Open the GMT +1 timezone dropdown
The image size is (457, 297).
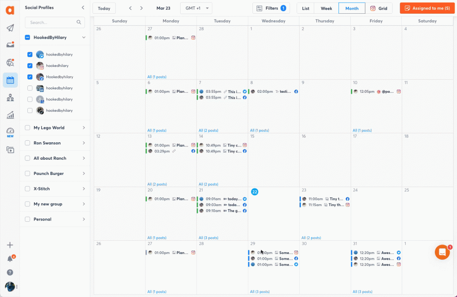tap(196, 8)
